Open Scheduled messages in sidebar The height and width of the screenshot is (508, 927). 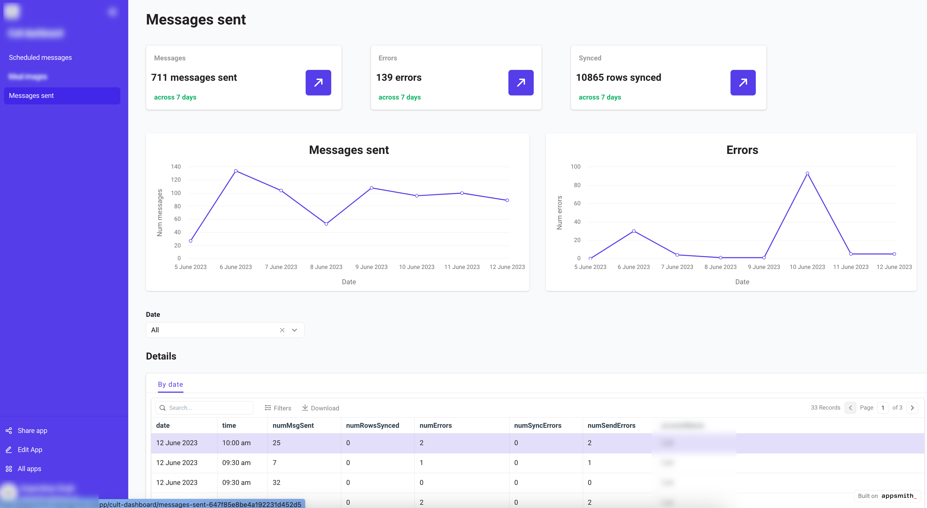[40, 58]
